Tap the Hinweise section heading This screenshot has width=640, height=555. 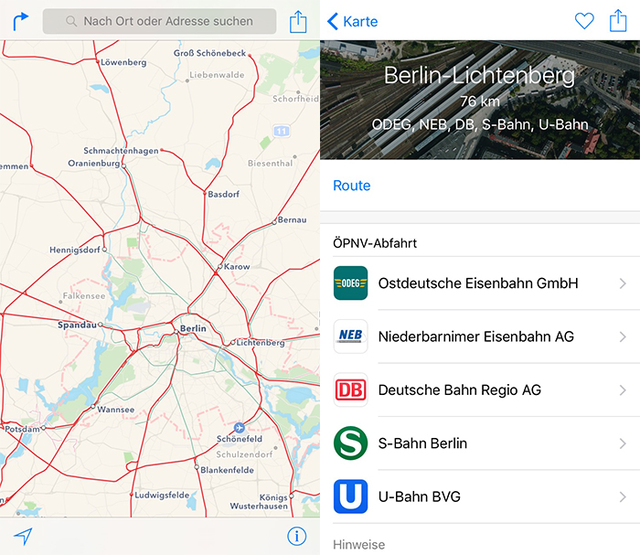point(358,545)
